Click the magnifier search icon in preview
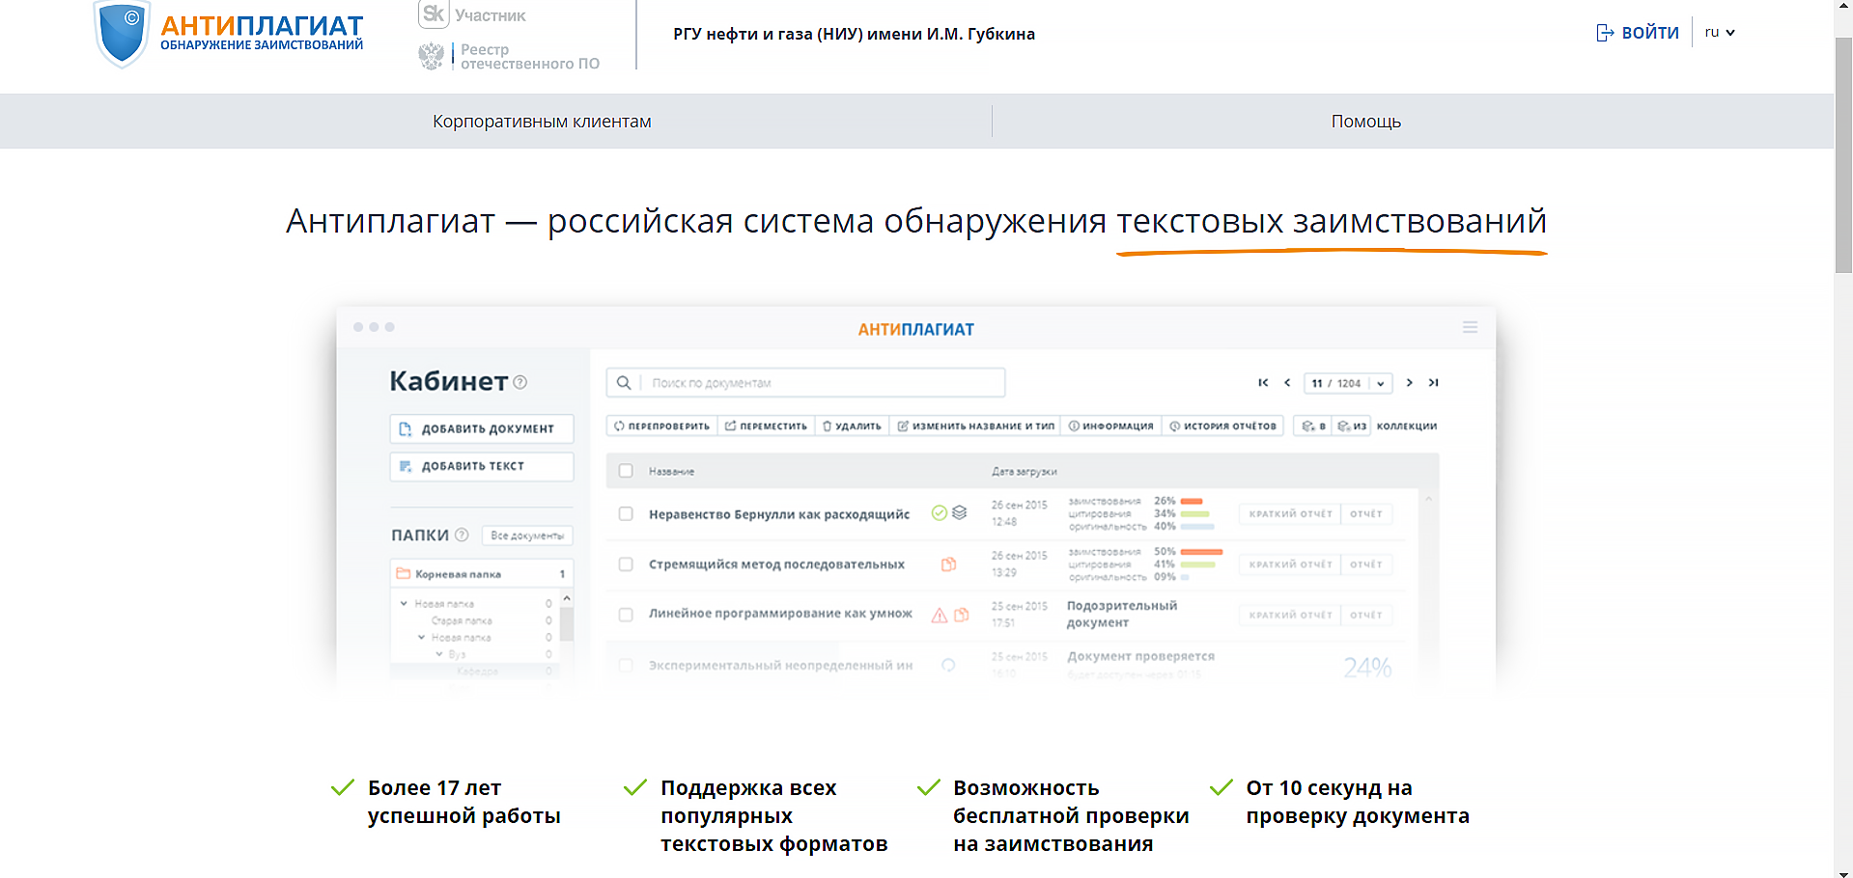This screenshot has width=1853, height=878. click(624, 383)
